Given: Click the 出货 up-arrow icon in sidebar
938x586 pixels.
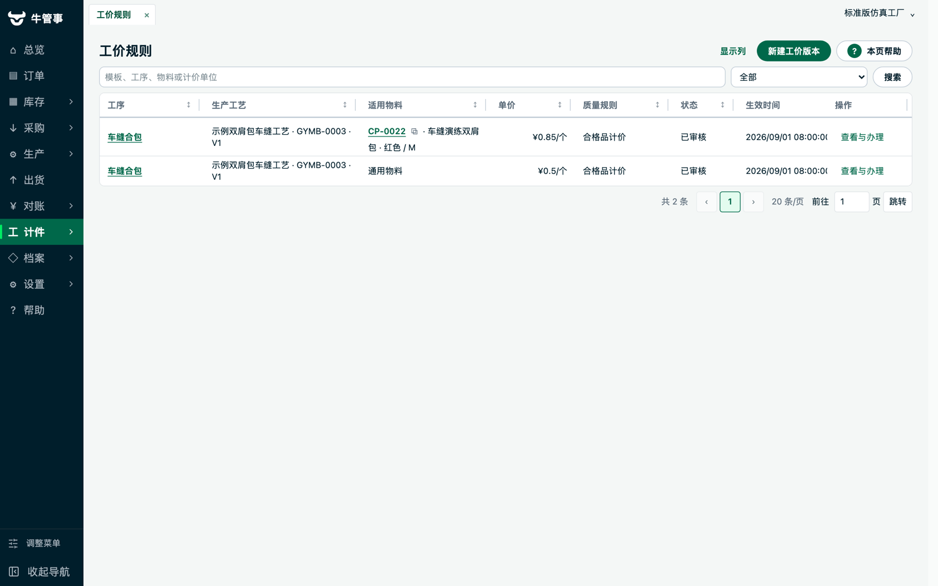Looking at the screenshot, I should coord(13,180).
